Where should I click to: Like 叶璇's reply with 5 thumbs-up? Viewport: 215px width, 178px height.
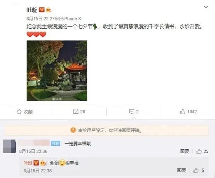point(196,170)
